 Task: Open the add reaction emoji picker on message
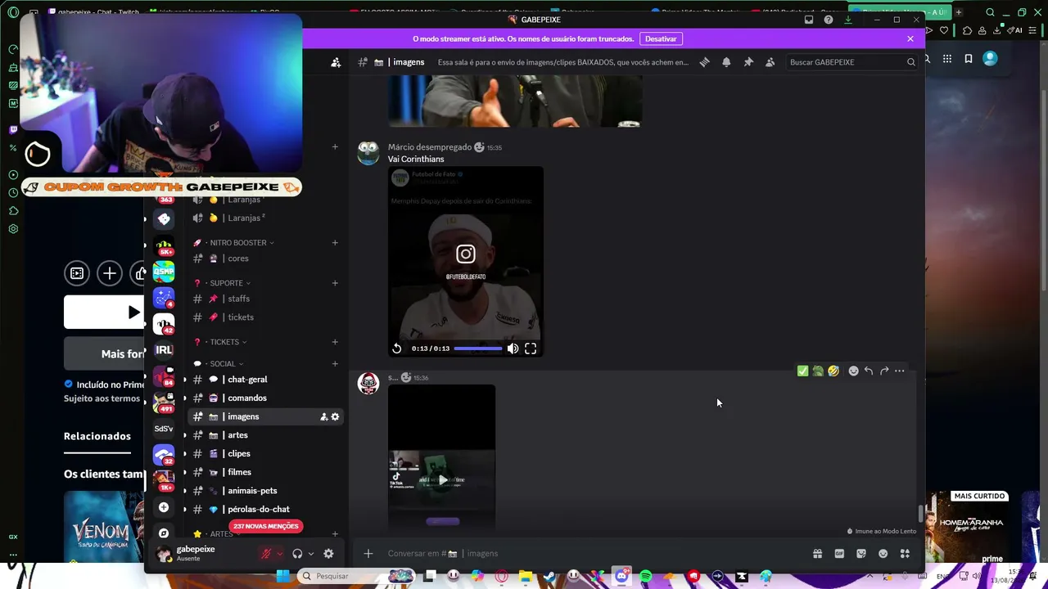tap(853, 371)
